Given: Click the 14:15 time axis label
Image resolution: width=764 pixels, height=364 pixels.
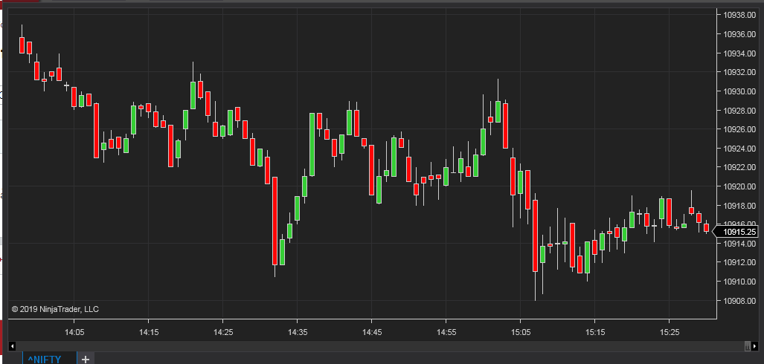Looking at the screenshot, I should [x=148, y=332].
